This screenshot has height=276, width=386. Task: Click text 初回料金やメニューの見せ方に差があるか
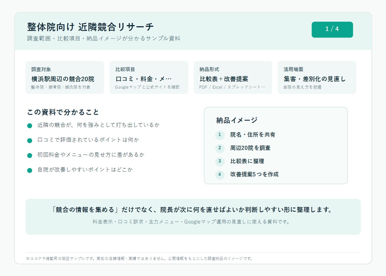point(91,155)
